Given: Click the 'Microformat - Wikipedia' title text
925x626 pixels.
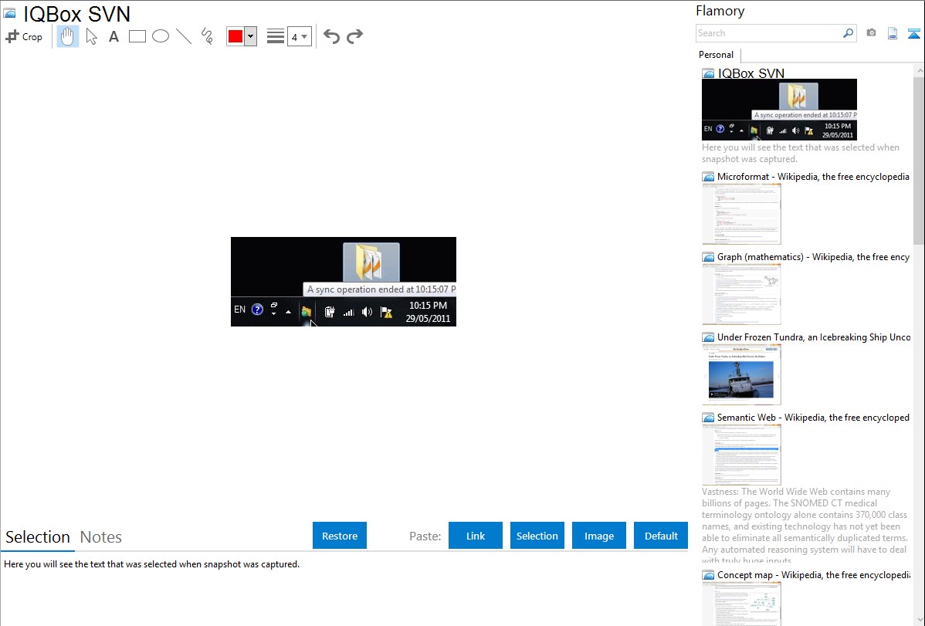Looking at the screenshot, I should 813,177.
